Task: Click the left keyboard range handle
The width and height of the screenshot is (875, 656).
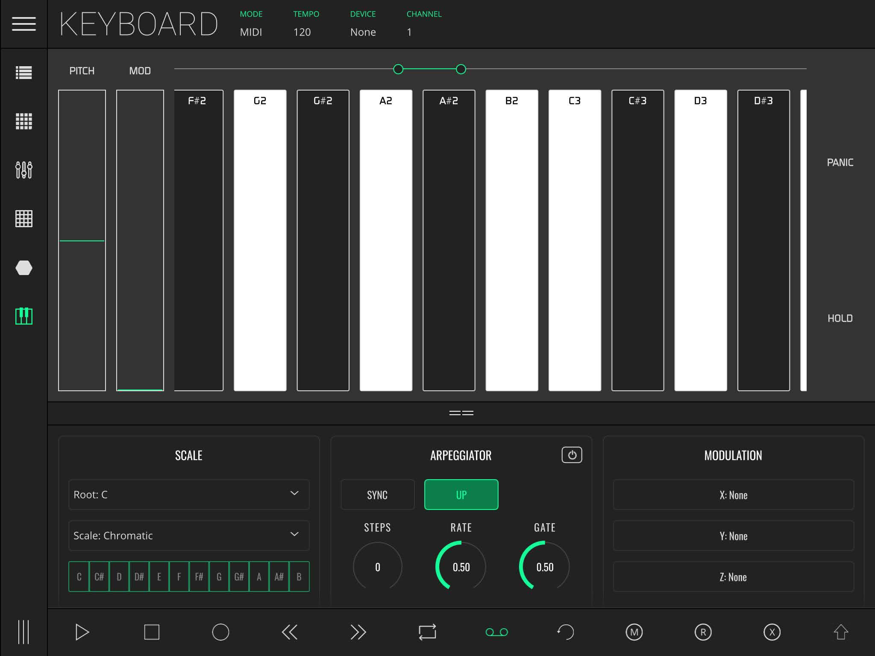Action: [x=398, y=69]
